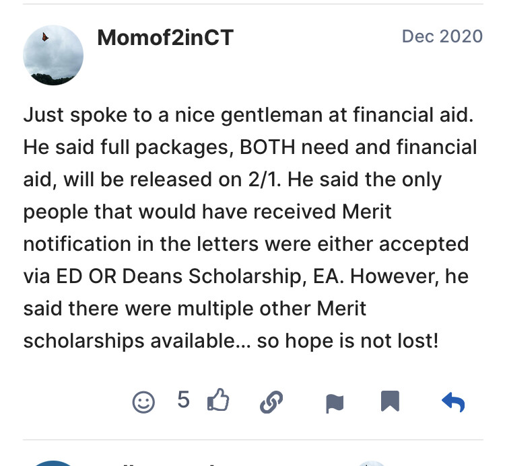Open the next poster's blue avatar
The image size is (505, 466).
[53, 463]
